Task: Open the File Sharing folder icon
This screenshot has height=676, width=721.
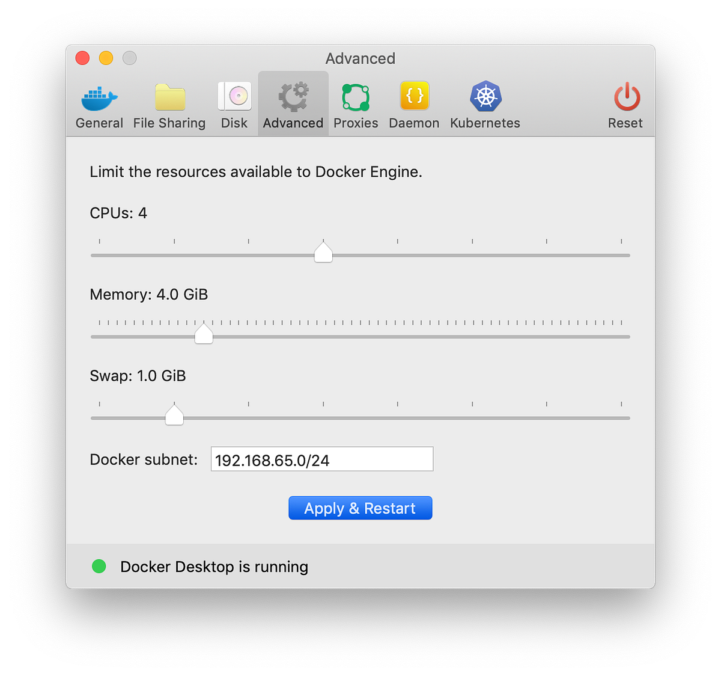Action: pyautogui.click(x=169, y=96)
